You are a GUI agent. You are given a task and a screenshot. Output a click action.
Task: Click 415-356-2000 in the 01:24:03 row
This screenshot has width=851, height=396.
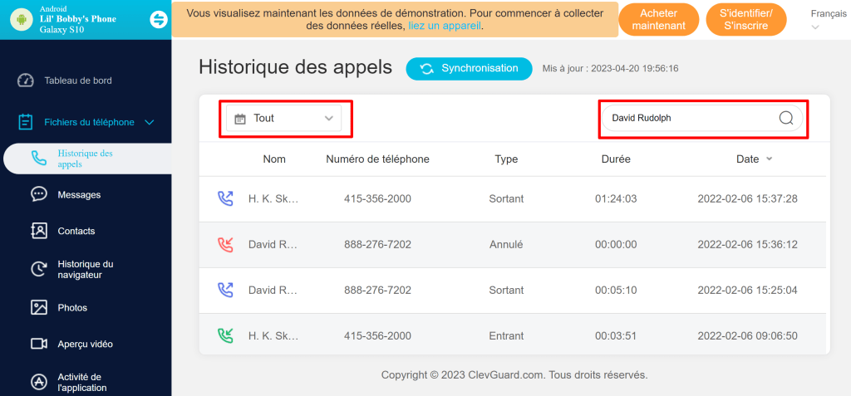[x=378, y=198]
